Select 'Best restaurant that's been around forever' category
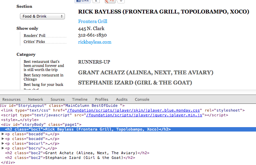Screen dimensions: 256x165 tap(44, 66)
